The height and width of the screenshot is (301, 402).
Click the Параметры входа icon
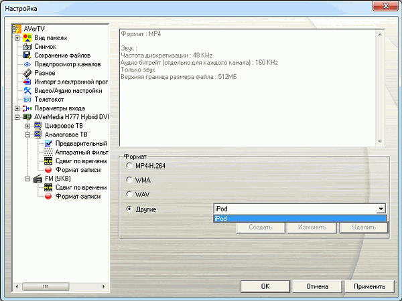coord(27,108)
